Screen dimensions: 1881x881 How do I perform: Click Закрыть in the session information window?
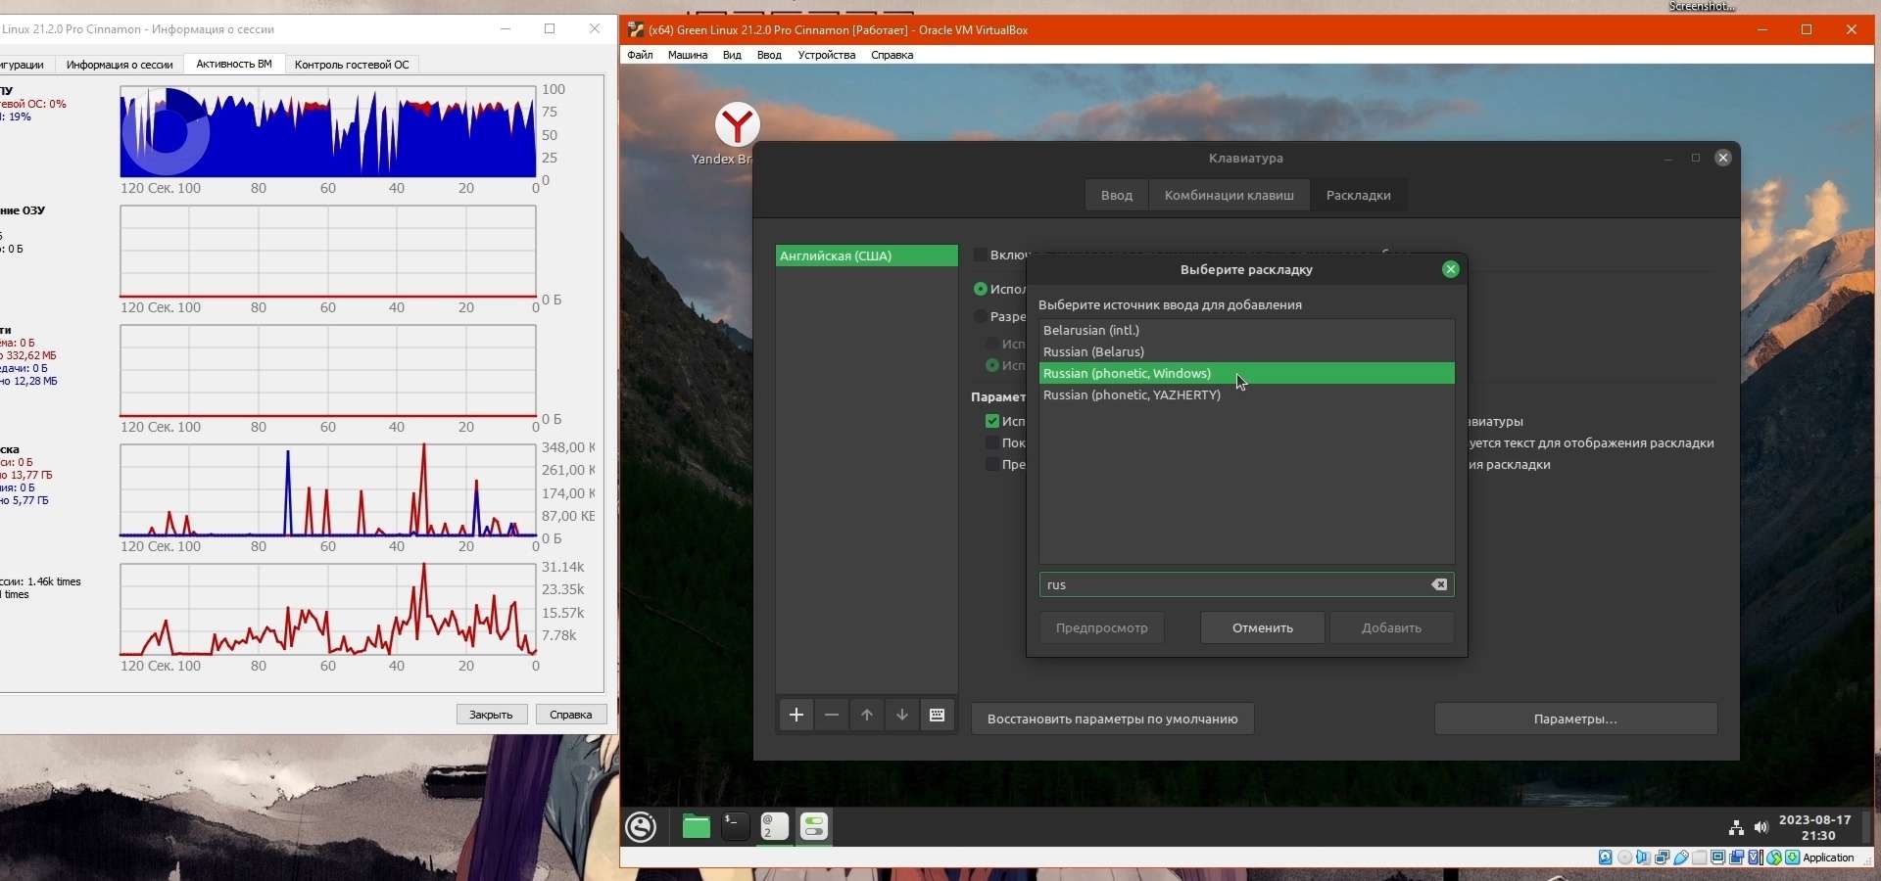click(492, 715)
